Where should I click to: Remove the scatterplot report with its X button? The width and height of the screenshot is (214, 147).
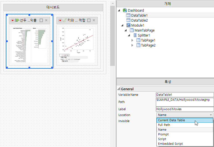pyautogui.click(x=94, y=20)
